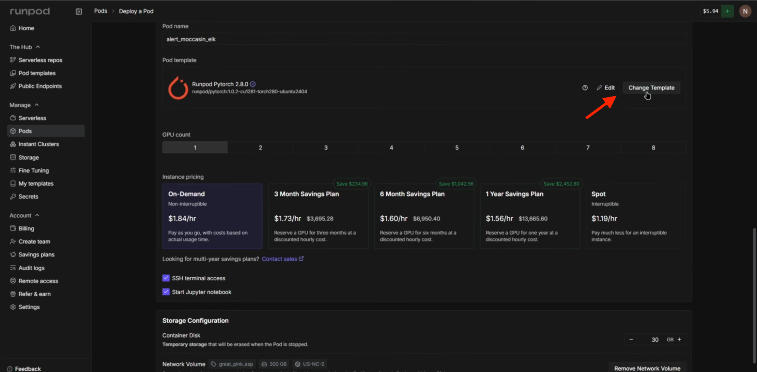Click the Serverless cloud icon

[x=13, y=118]
